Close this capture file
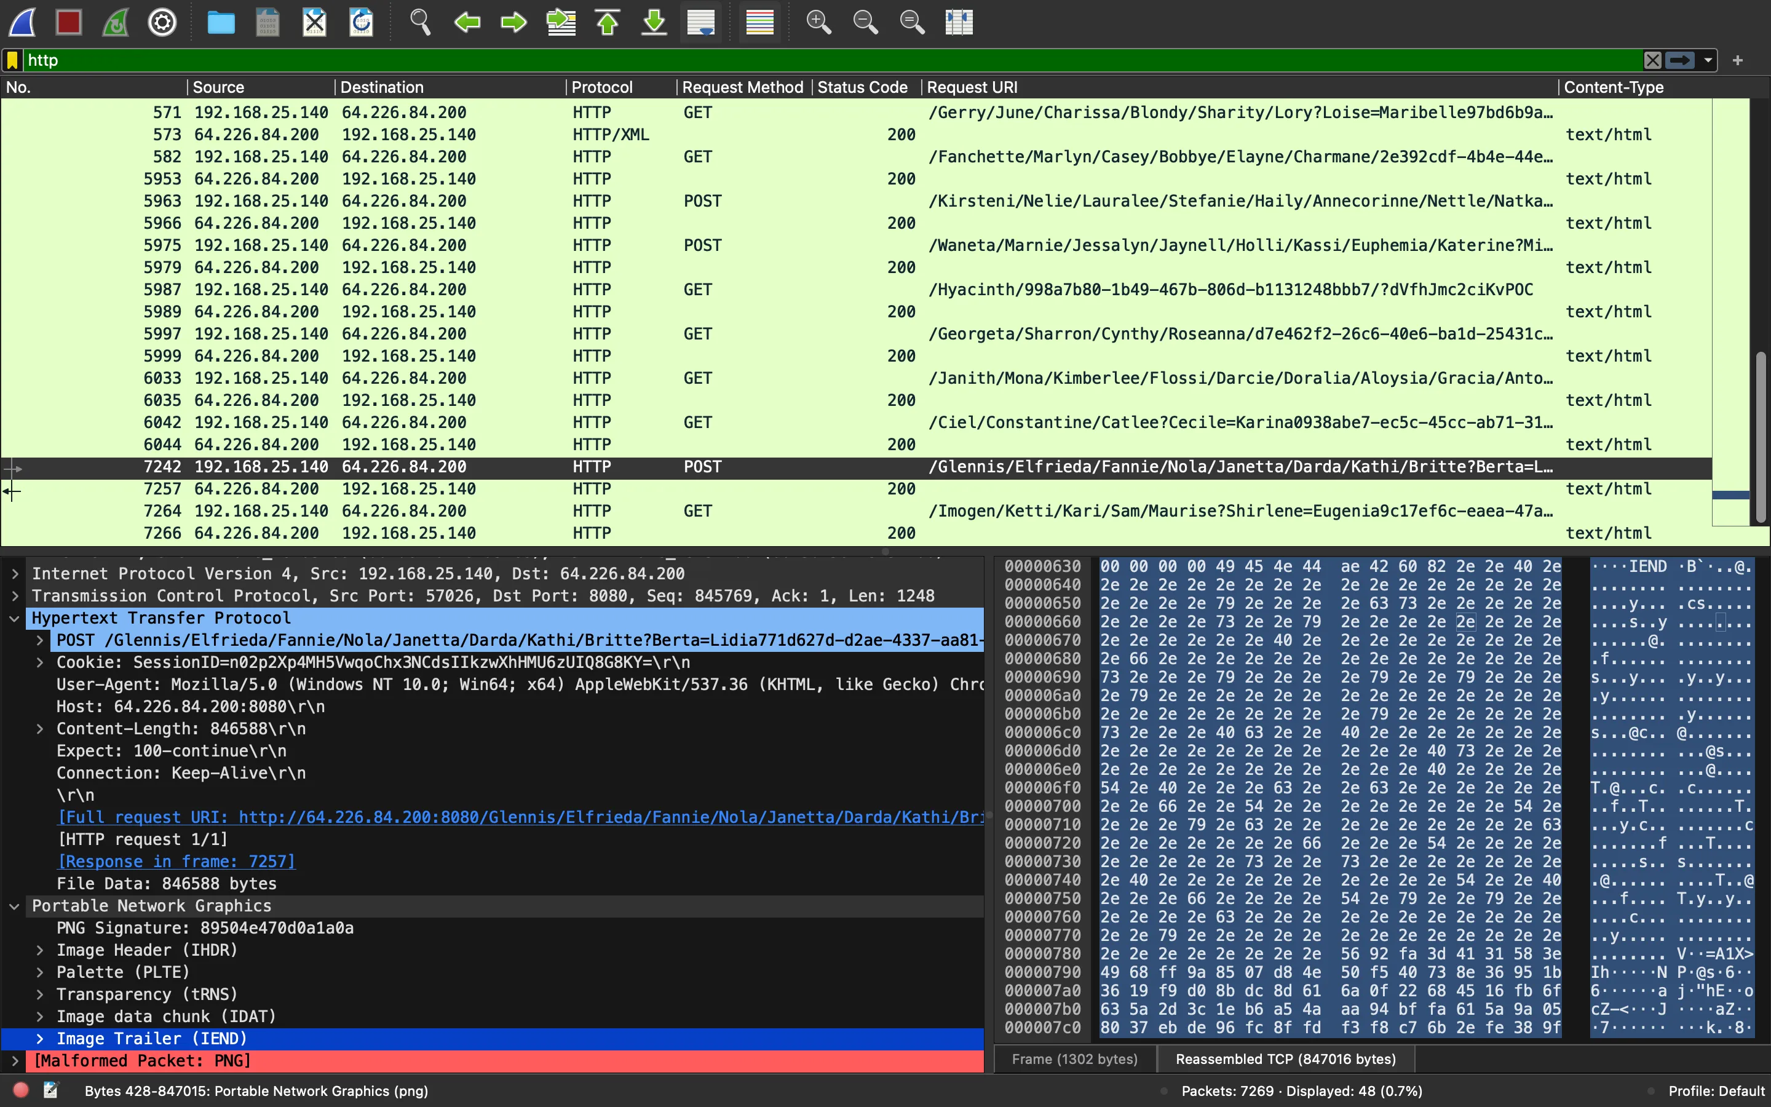This screenshot has height=1107, width=1771. (x=315, y=22)
